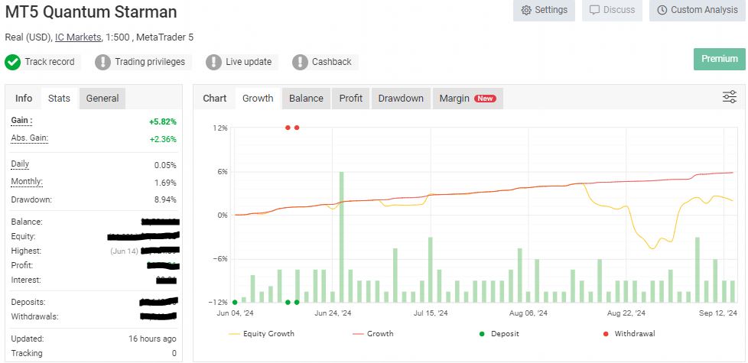
Task: Click the Trading privileges label
Action: point(150,62)
